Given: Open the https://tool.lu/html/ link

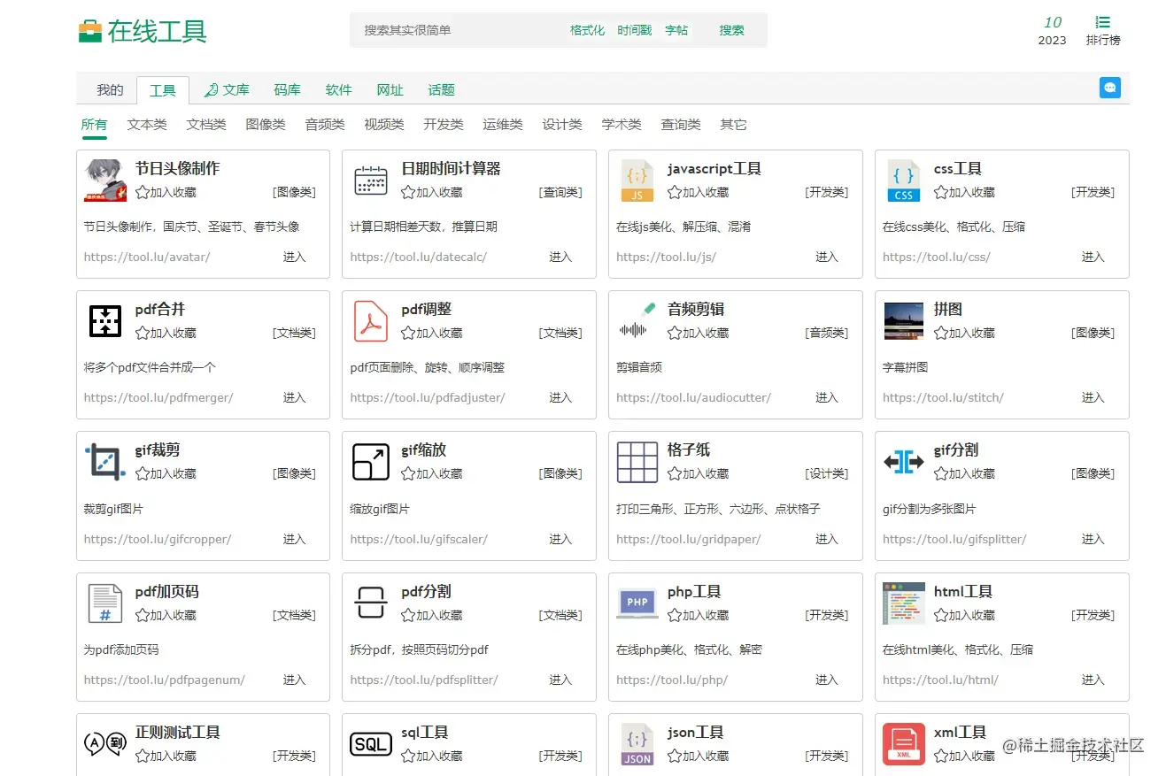Looking at the screenshot, I should [x=940, y=680].
